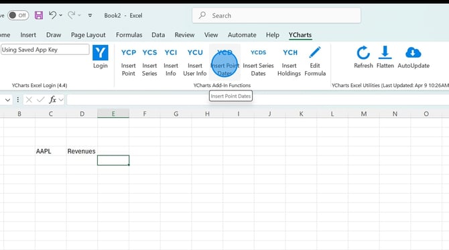Click the Using Saved App Key field
The image size is (449, 250).
tap(45, 50)
